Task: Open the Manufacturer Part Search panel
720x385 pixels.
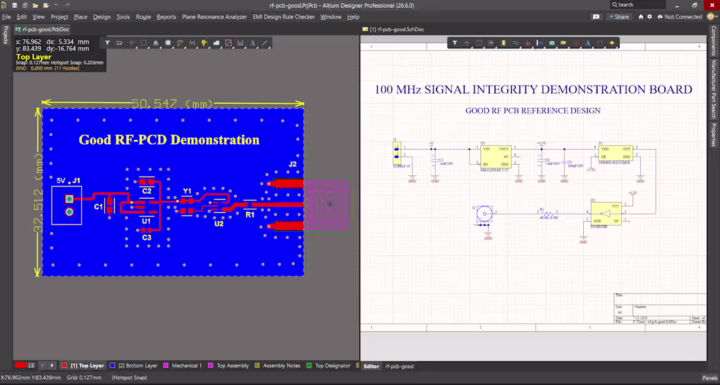Action: [x=714, y=89]
